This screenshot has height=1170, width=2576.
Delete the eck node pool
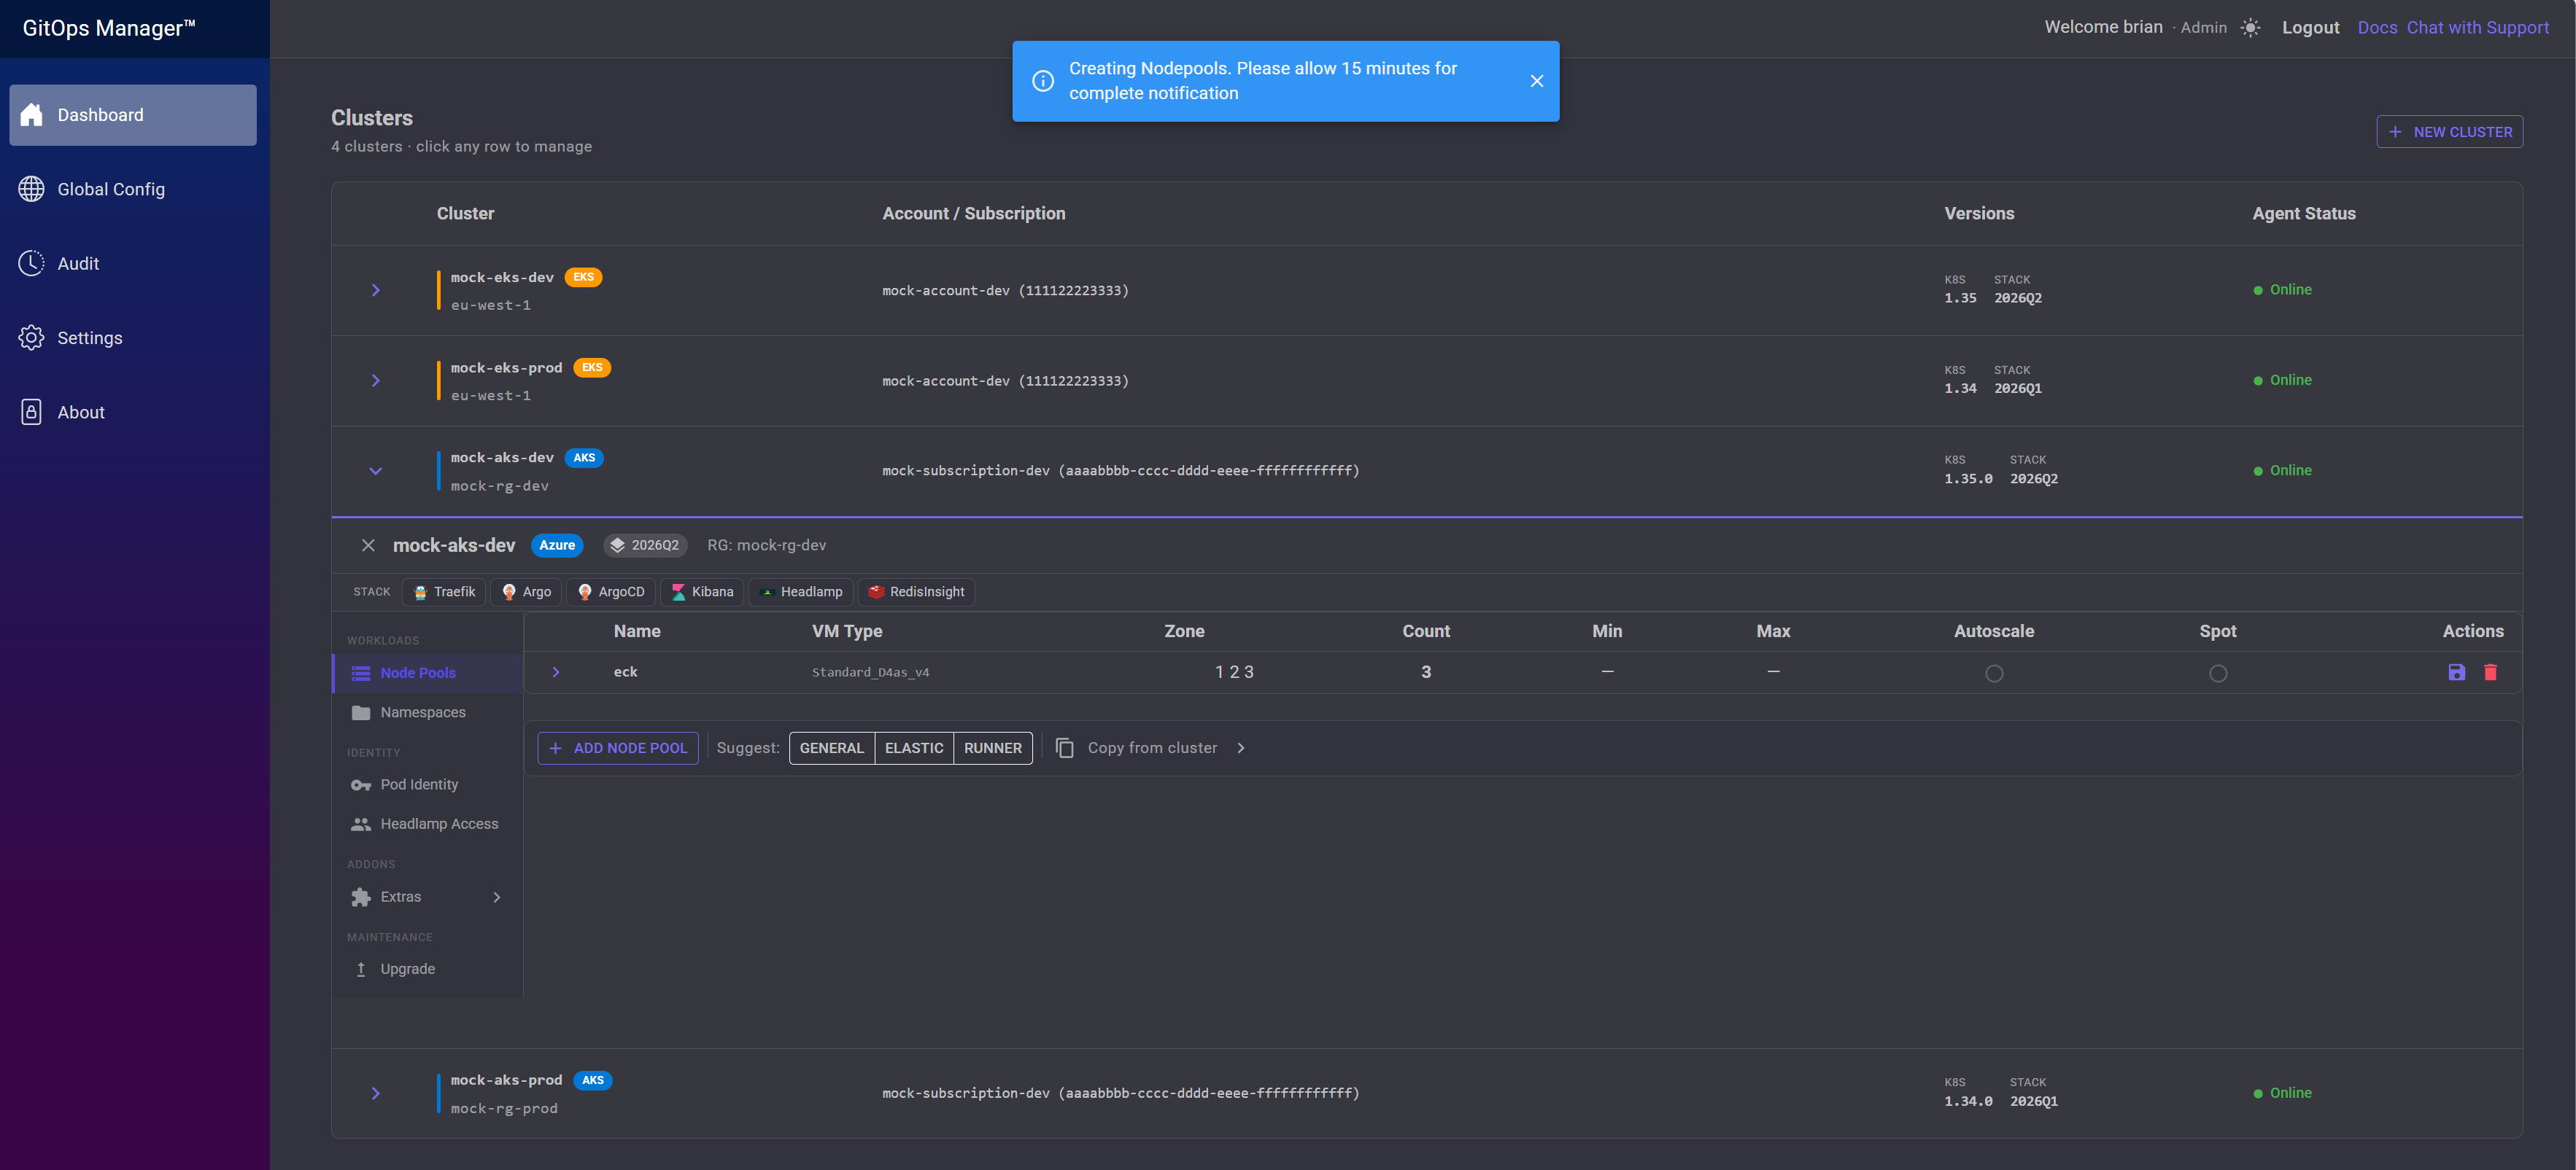2490,672
